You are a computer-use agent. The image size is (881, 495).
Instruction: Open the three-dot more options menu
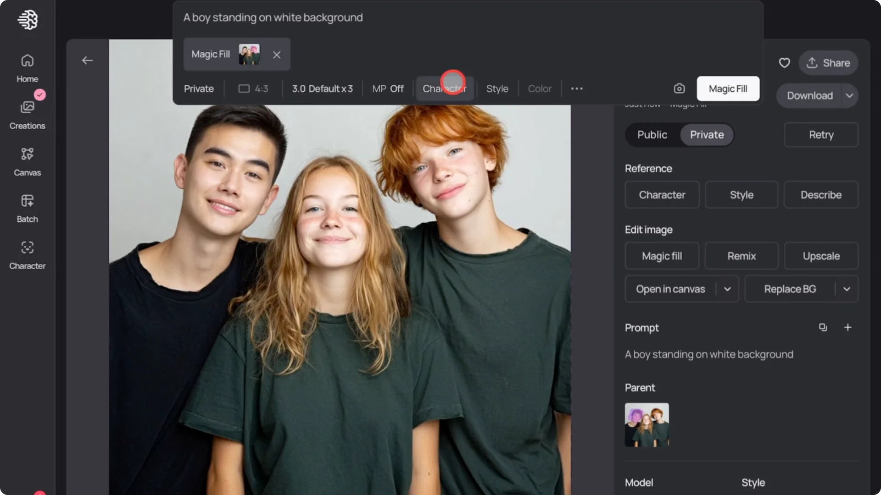(577, 88)
